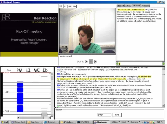Screen dimensions: 167x124
Task: Switch to Sent Items taskbar window
Action: (35, 122)
